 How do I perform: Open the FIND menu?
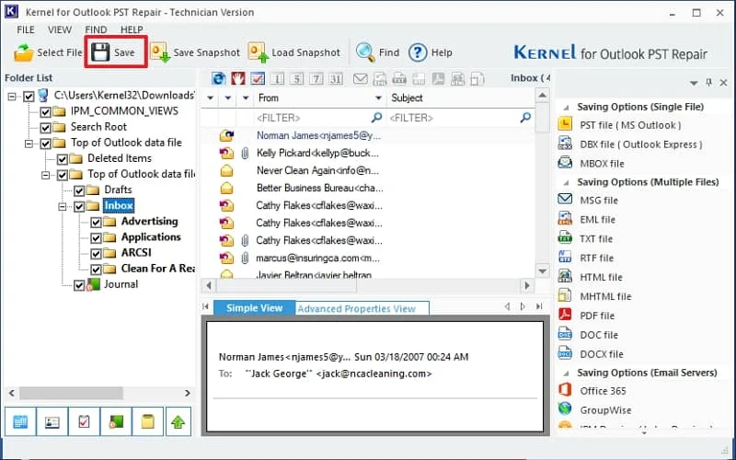[96, 29]
